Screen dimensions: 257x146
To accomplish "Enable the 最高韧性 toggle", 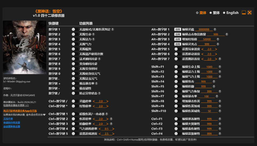I will (75, 88).
